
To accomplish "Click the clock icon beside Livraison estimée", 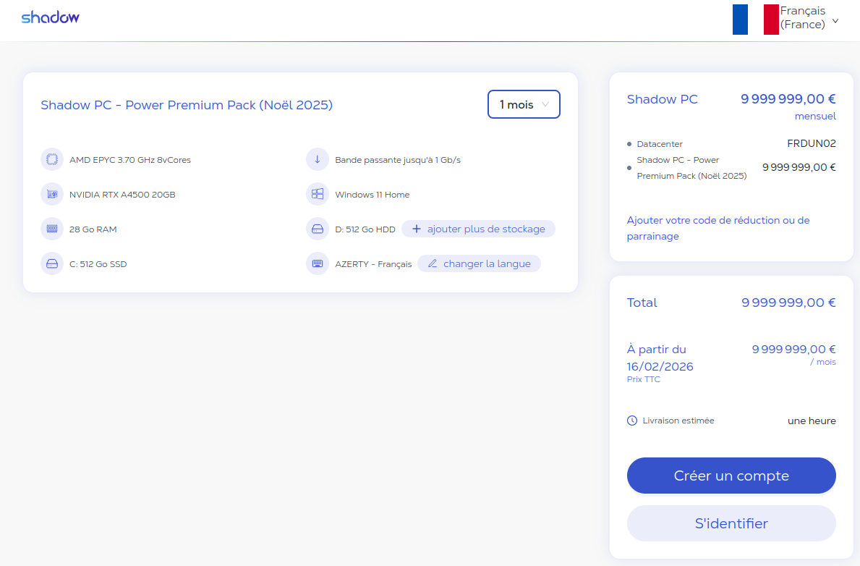I will click(x=632, y=421).
